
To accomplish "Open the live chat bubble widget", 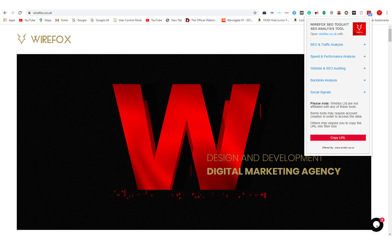I will click(x=376, y=225).
